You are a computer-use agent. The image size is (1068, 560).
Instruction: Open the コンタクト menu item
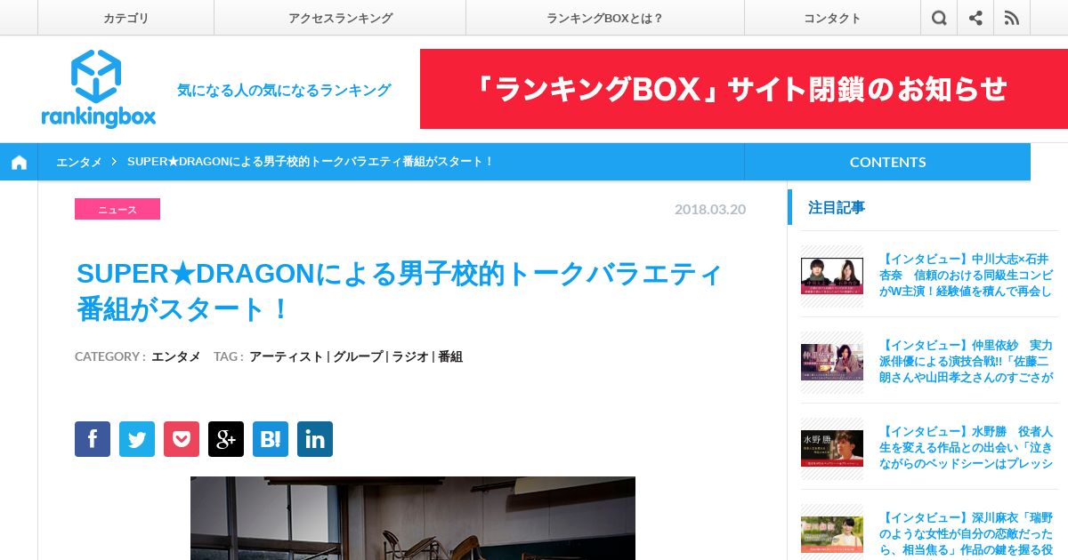coord(832,18)
